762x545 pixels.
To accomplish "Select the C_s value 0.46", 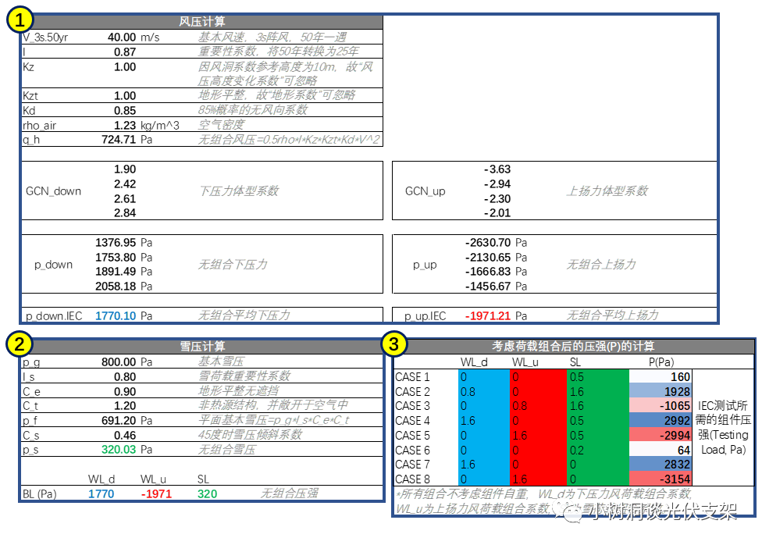I will [x=125, y=436].
